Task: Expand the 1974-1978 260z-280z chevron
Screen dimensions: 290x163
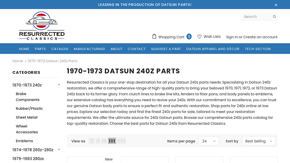Action: click(59, 149)
